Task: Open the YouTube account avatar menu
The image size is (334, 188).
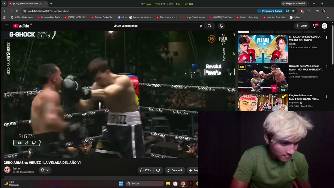Action: point(324,26)
